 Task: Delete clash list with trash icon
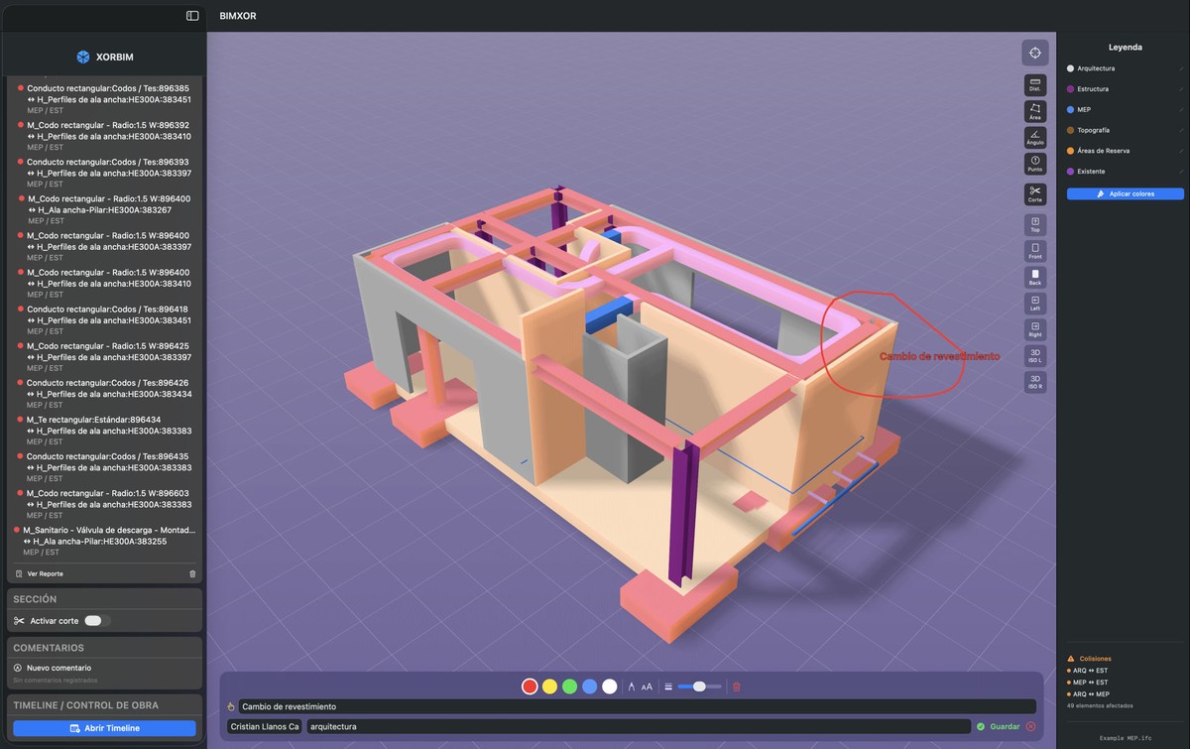[x=192, y=573]
